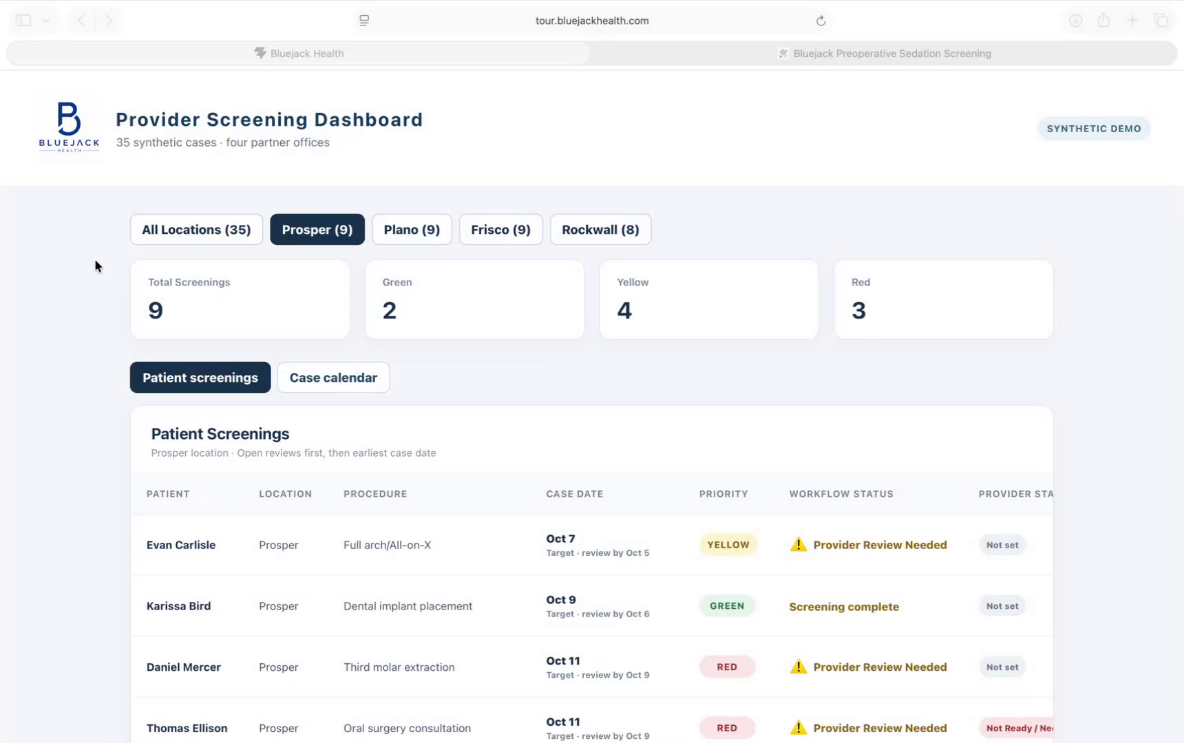
Task: Click the Green count card
Action: [x=474, y=299]
